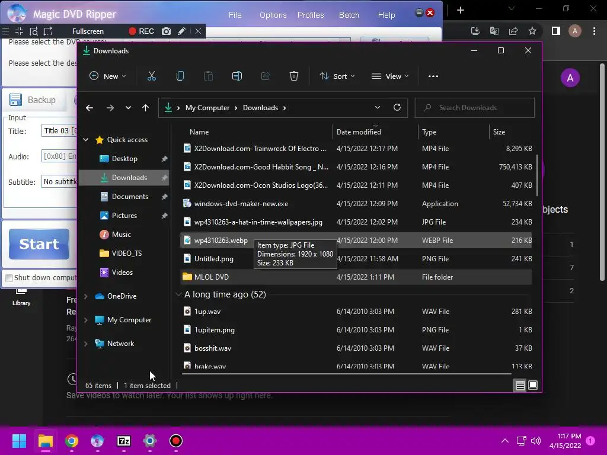Toggle Shut down computer checkbox

click(9, 278)
